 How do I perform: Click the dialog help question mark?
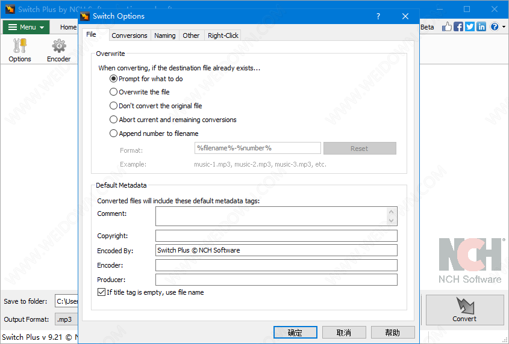click(378, 16)
